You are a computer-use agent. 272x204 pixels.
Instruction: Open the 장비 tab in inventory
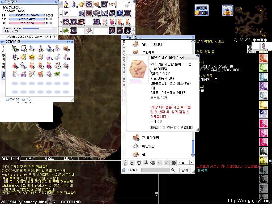3,57
